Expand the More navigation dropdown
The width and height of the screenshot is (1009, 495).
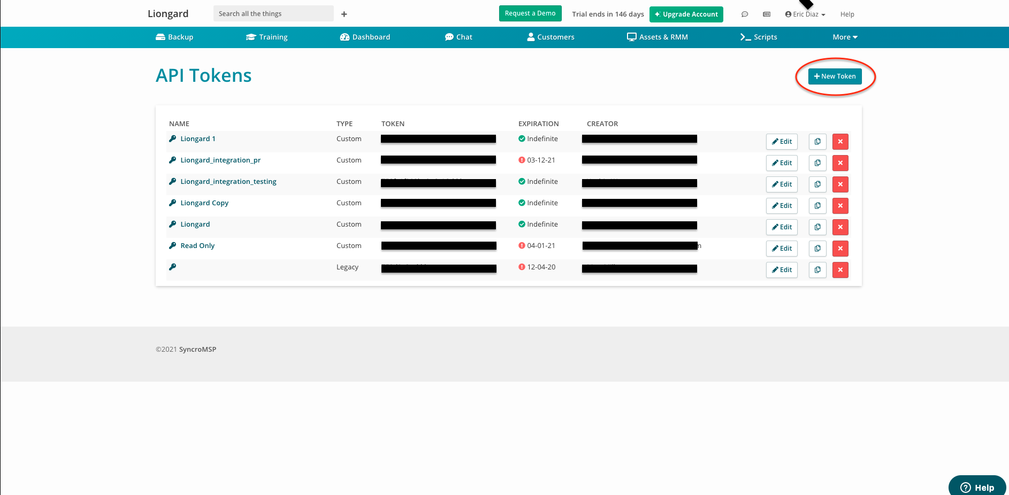tap(845, 37)
